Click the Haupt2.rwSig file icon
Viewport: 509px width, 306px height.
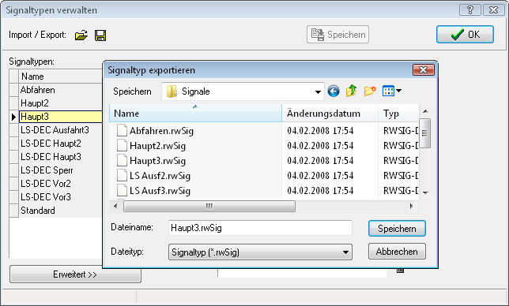[122, 145]
